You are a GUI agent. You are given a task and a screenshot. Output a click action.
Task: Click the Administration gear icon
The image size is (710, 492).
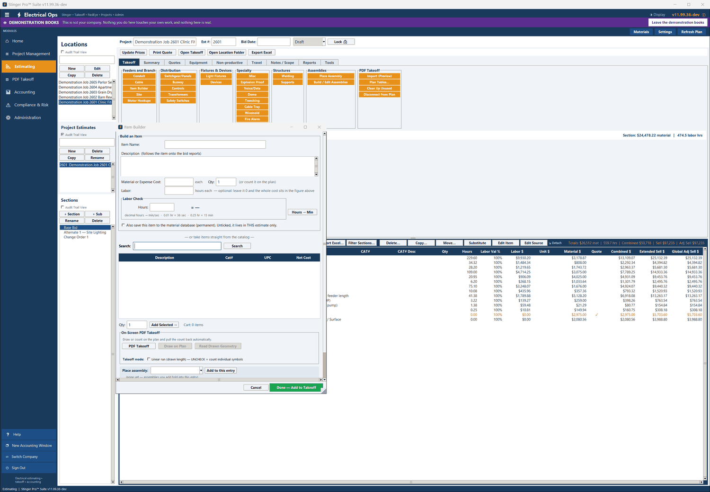(8, 118)
